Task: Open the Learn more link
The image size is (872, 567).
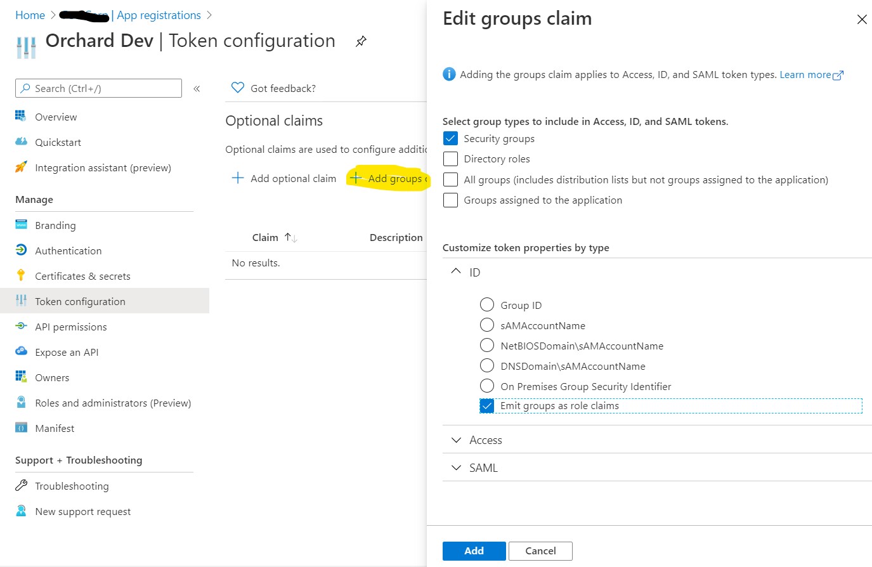Action: (812, 75)
